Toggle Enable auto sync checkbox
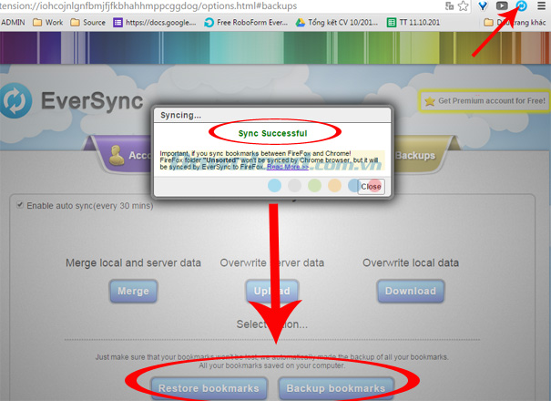The image size is (551, 401). (x=20, y=205)
